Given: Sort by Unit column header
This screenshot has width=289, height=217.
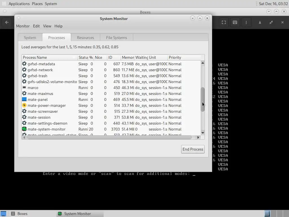Looking at the screenshot, I should (158, 57).
